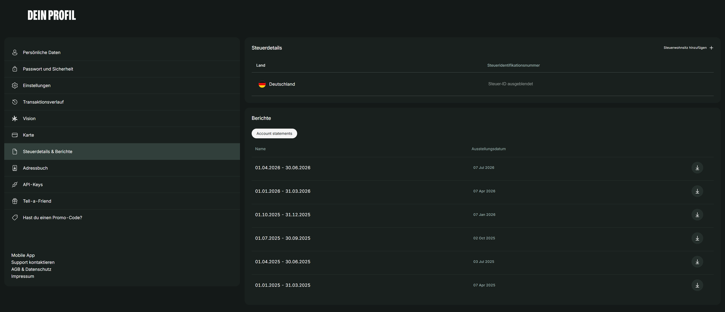Select Steuerdetails & Berichte menu entry

[x=122, y=152]
